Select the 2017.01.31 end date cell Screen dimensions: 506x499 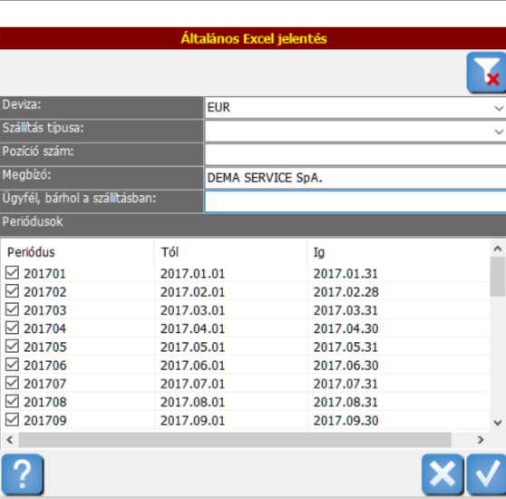tap(345, 274)
